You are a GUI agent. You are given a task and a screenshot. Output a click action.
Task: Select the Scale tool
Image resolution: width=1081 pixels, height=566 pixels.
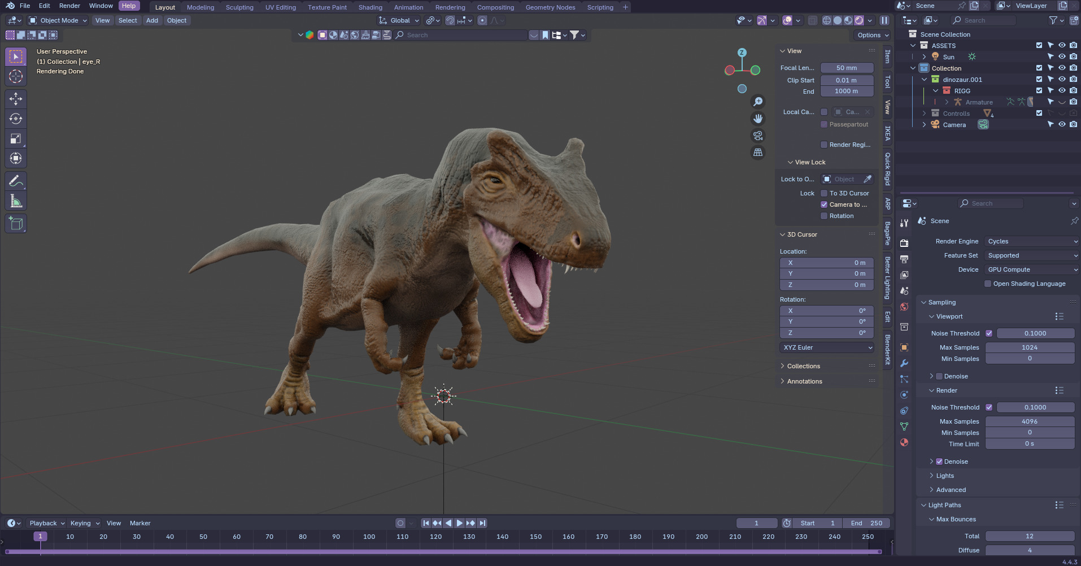[x=16, y=139]
